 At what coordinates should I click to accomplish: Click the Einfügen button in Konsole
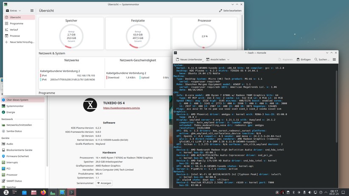303,59
